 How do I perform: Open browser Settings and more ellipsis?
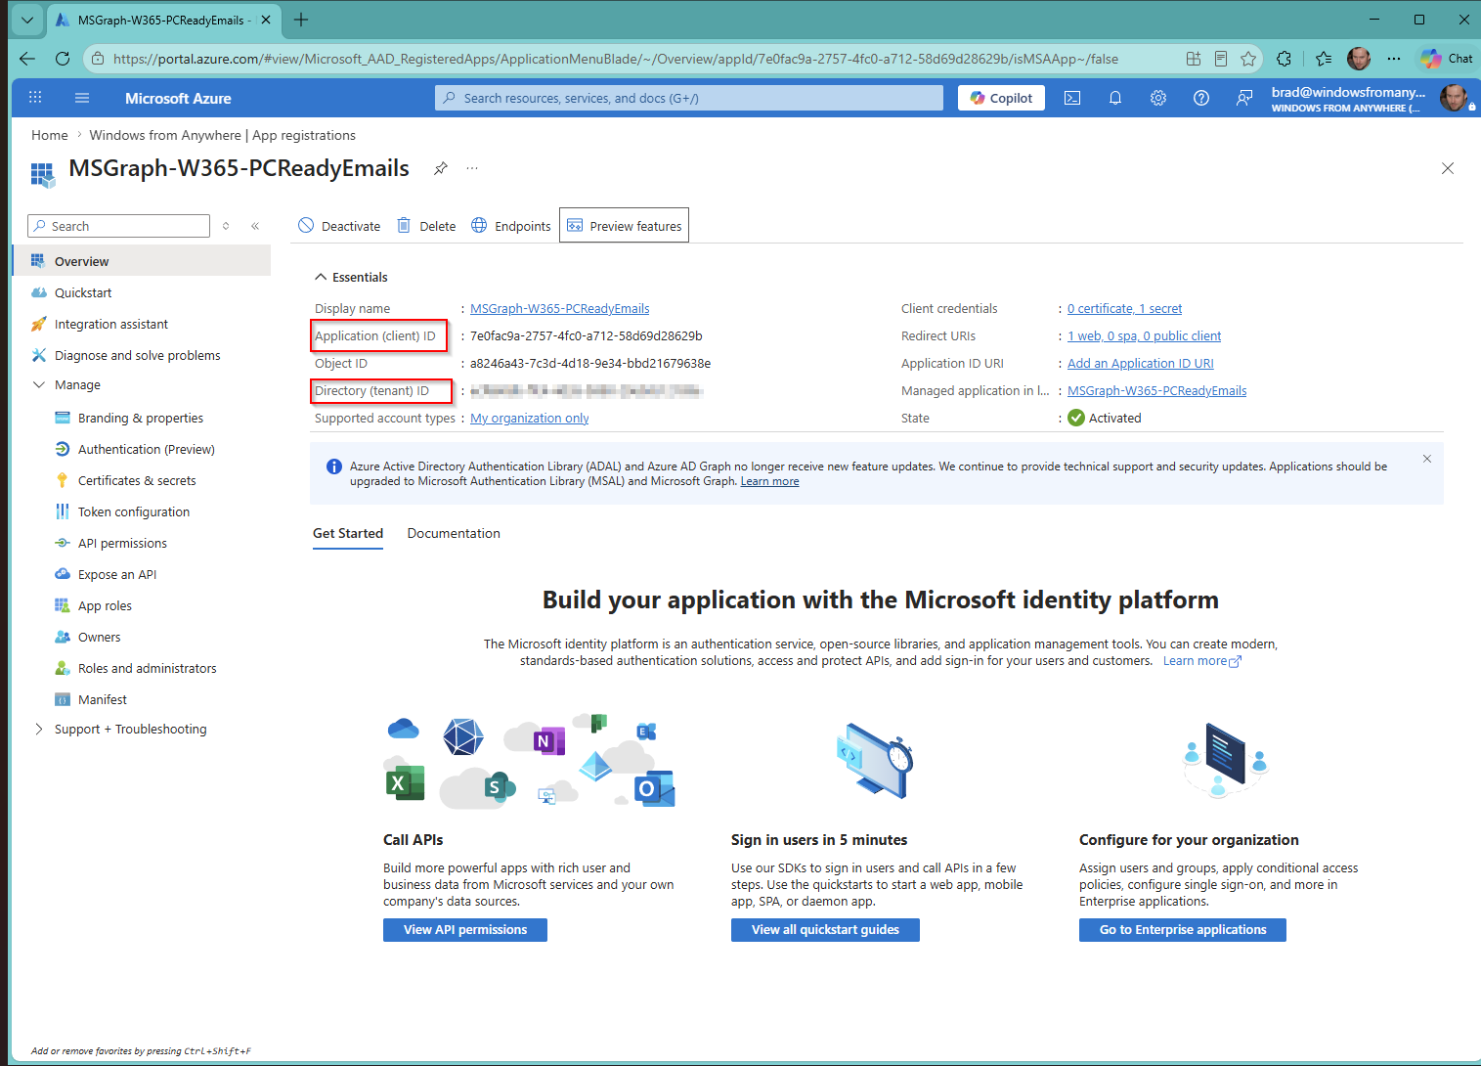1394,59
